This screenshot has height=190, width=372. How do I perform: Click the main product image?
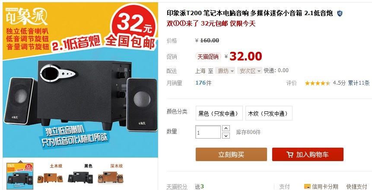[80, 80]
